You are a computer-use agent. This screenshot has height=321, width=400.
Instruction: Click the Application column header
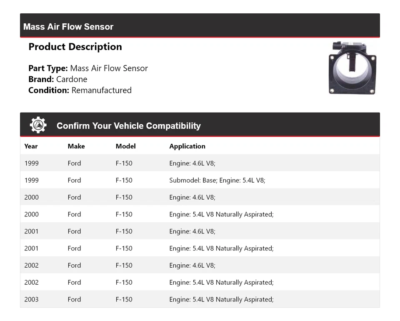[187, 146]
